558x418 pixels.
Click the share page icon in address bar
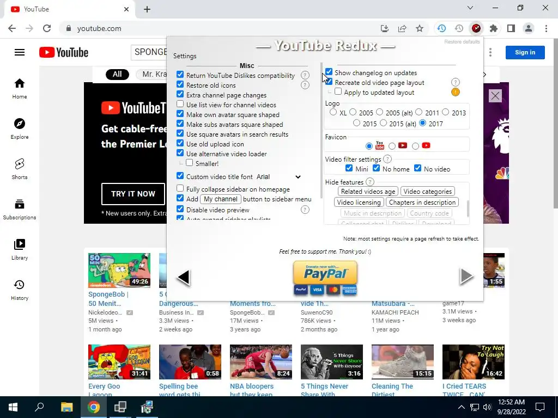pyautogui.click(x=402, y=28)
